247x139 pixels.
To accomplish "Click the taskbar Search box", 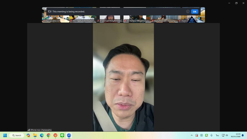I will (17, 135).
